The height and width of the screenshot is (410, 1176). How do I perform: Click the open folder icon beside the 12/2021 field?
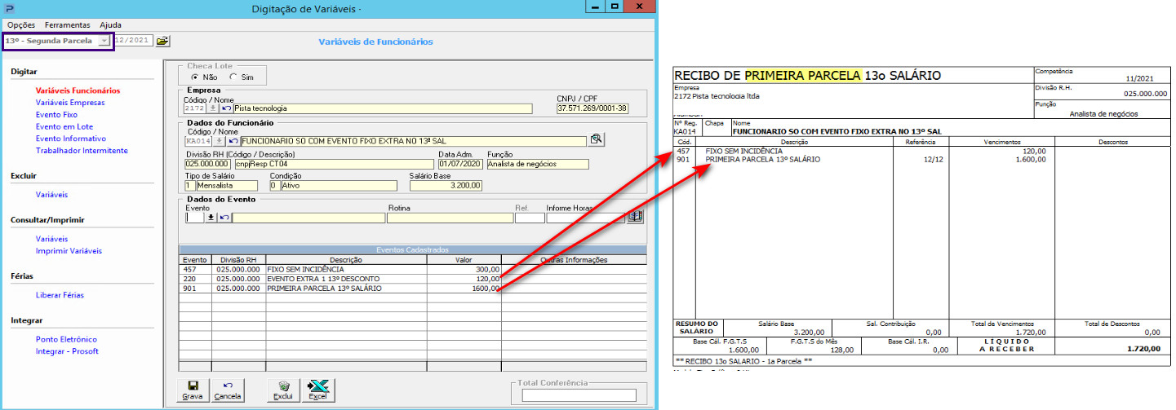(x=162, y=40)
